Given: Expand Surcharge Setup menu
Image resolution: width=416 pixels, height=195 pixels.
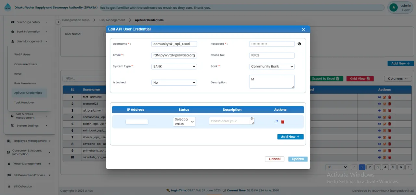Looking at the screenshot, I should point(29,22).
